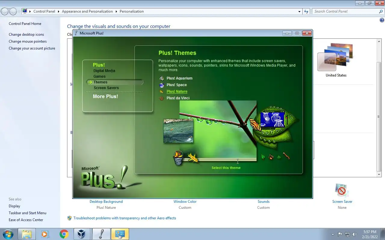
Task: Click the Back navigation button
Action: 5,11
